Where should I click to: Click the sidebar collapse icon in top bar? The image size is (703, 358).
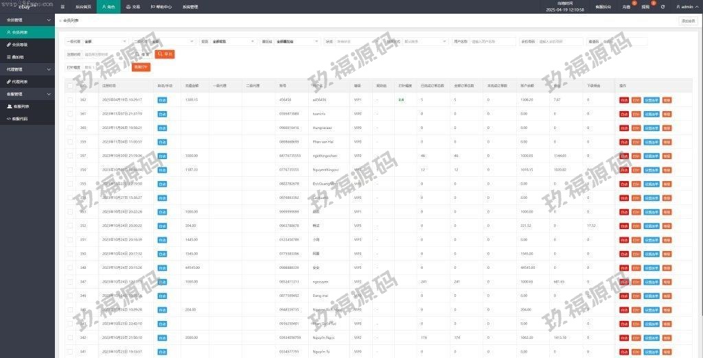[x=63, y=6]
